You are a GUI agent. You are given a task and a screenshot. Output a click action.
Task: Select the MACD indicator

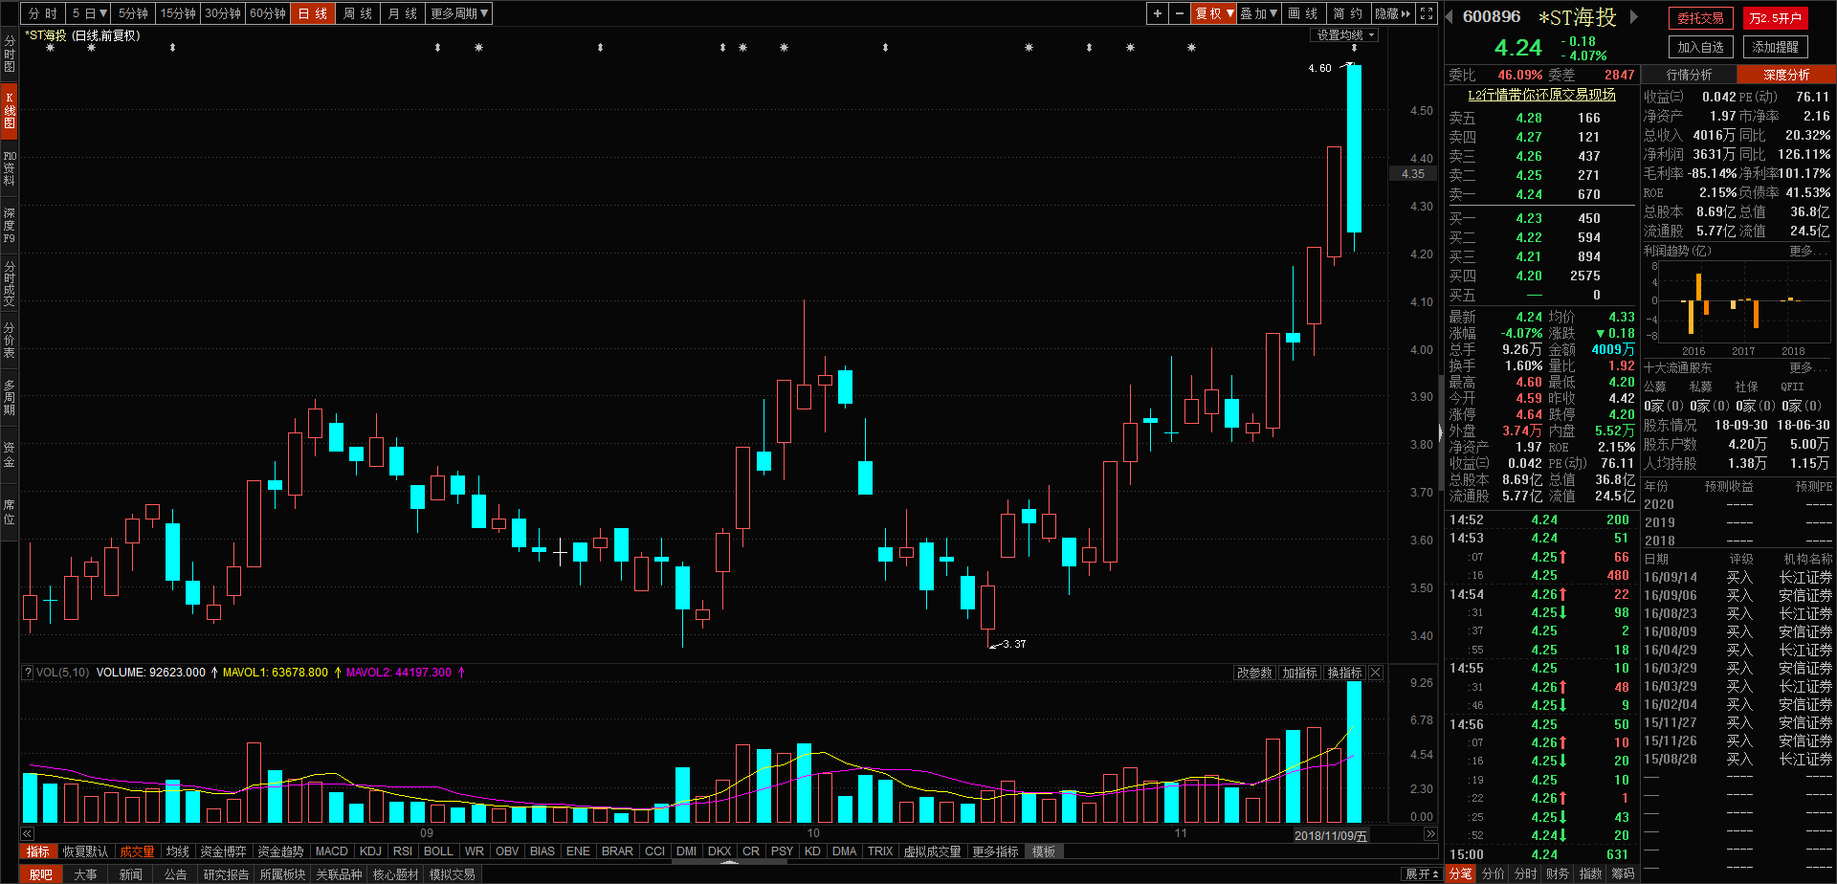(331, 851)
